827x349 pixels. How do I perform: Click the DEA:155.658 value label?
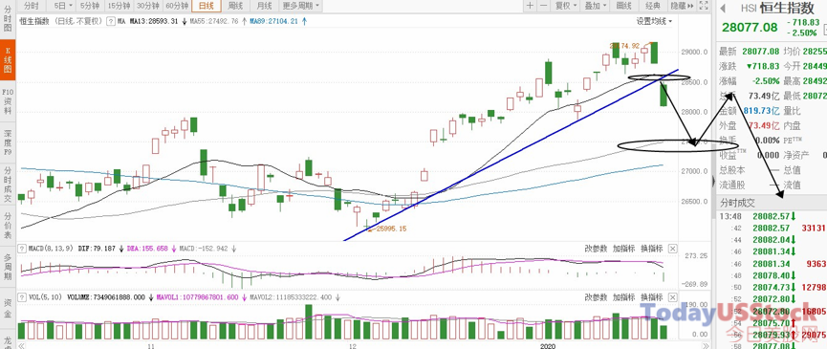147,249
